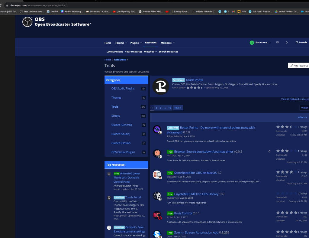Screen dimensions: 309x238
Task: Go to Home in navigation bar
Action: 108,43
